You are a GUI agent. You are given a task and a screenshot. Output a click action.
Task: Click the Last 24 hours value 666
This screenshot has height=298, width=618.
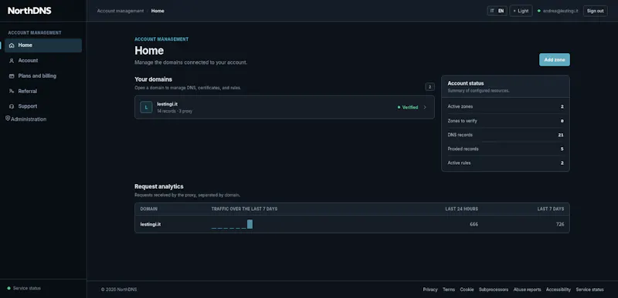click(474, 224)
